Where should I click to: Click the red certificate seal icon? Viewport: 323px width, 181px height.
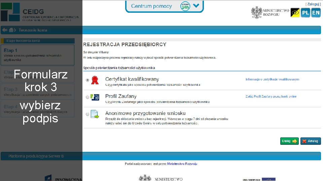[95, 80]
